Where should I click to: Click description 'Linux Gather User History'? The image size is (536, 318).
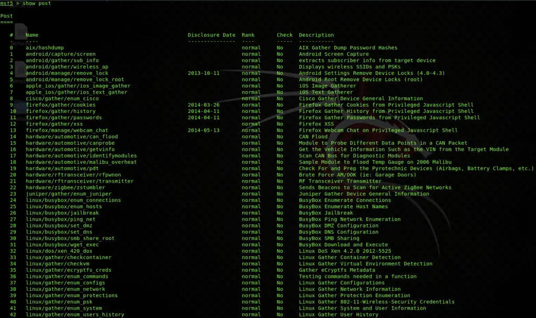(339, 314)
